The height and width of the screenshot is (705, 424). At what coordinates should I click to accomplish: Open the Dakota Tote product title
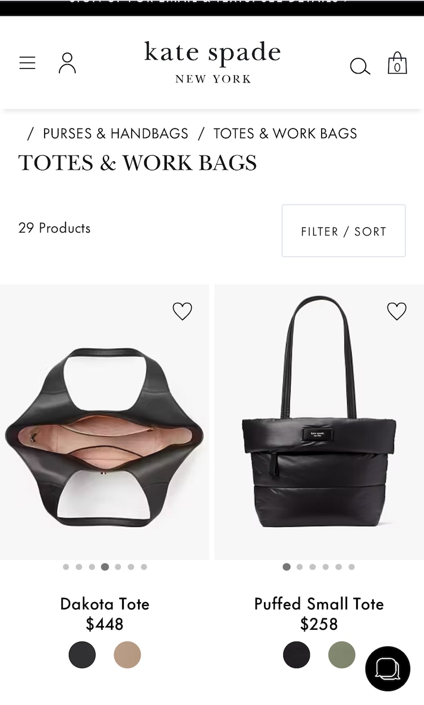click(x=105, y=604)
